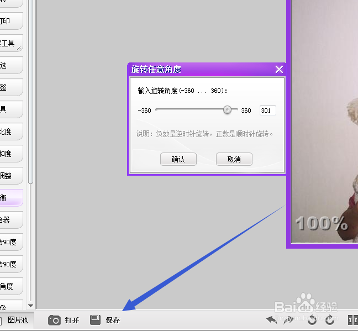Image resolution: width=358 pixels, height=331 pixels.
Task: Click the rotation angle slider handle
Action: pyautogui.click(x=227, y=110)
